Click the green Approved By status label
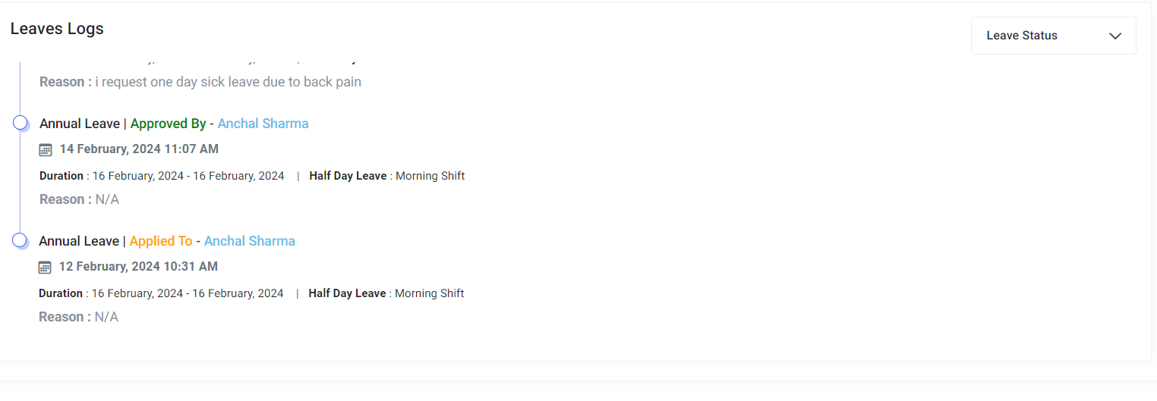The width and height of the screenshot is (1157, 401). coord(168,124)
